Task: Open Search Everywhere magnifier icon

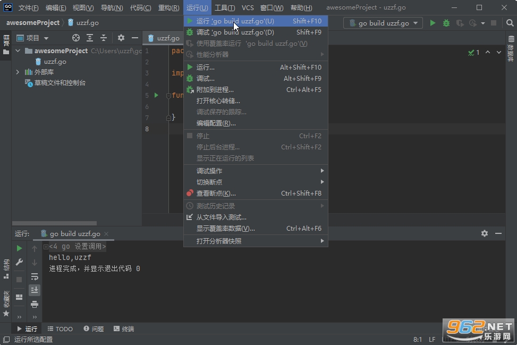Action: [510, 23]
